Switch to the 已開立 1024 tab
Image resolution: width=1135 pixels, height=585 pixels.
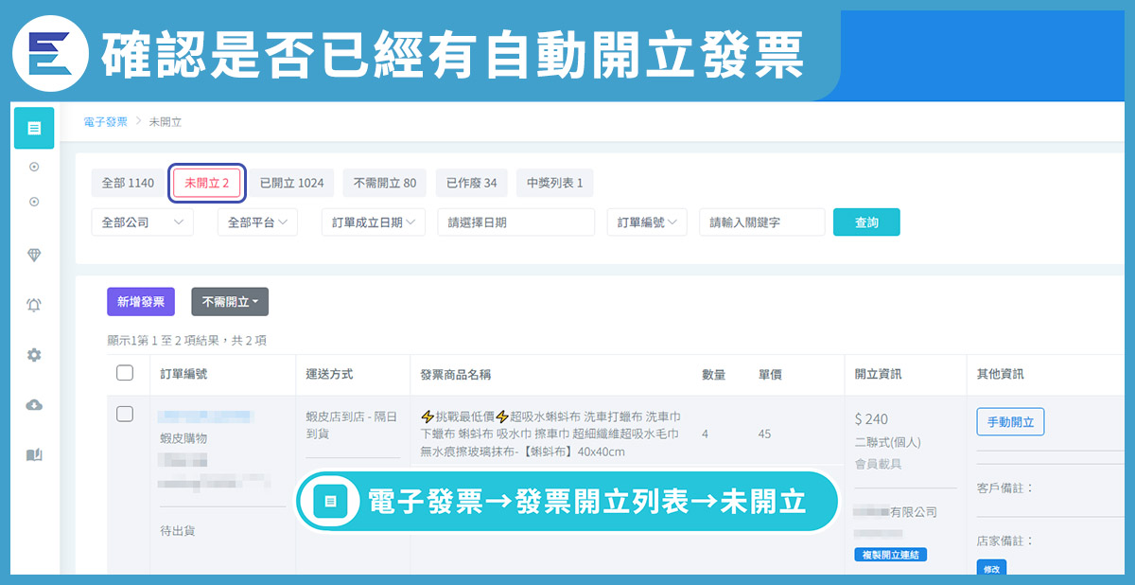pyautogui.click(x=291, y=183)
